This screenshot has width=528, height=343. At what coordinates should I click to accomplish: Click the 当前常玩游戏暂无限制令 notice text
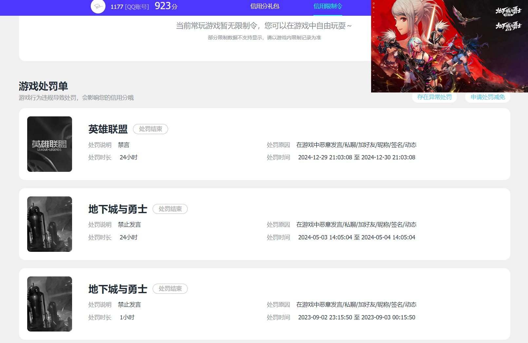point(264,26)
